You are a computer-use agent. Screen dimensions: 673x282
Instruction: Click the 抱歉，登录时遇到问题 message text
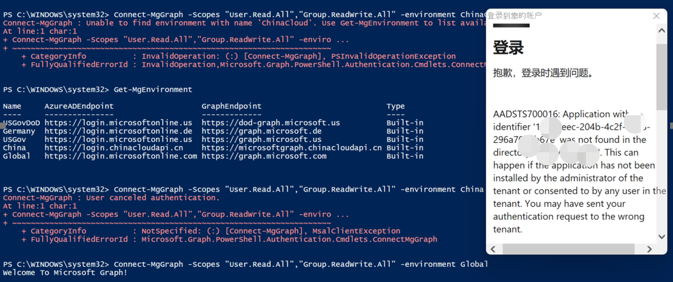click(543, 73)
